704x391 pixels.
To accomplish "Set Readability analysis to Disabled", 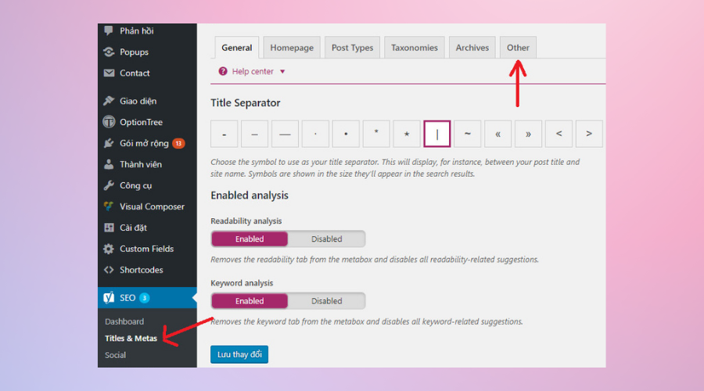I will point(326,239).
